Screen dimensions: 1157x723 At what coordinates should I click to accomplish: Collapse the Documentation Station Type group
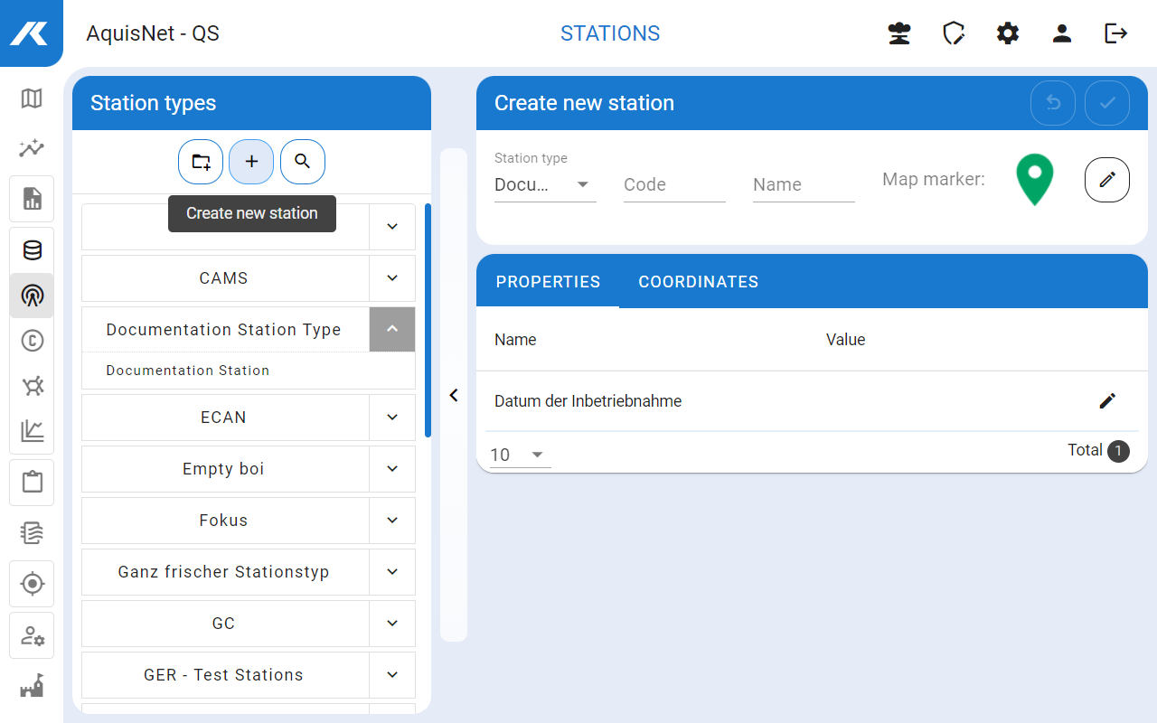tap(392, 330)
